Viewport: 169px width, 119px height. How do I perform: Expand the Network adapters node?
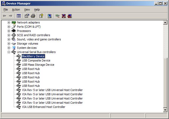point(9,22)
